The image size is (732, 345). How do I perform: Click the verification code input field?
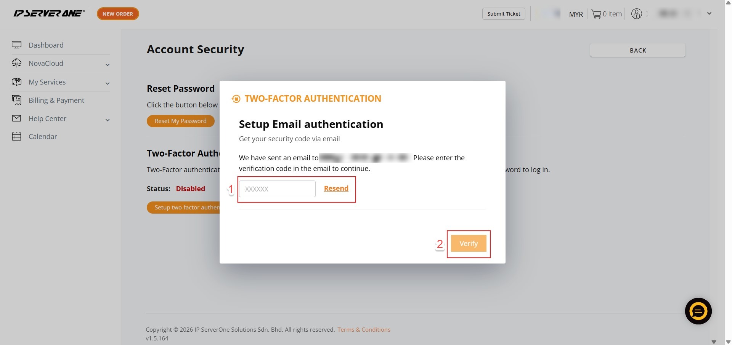(277, 189)
